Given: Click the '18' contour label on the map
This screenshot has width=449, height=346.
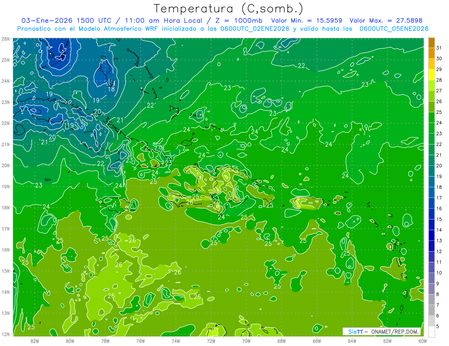Looking at the screenshot, I should click(x=112, y=89).
